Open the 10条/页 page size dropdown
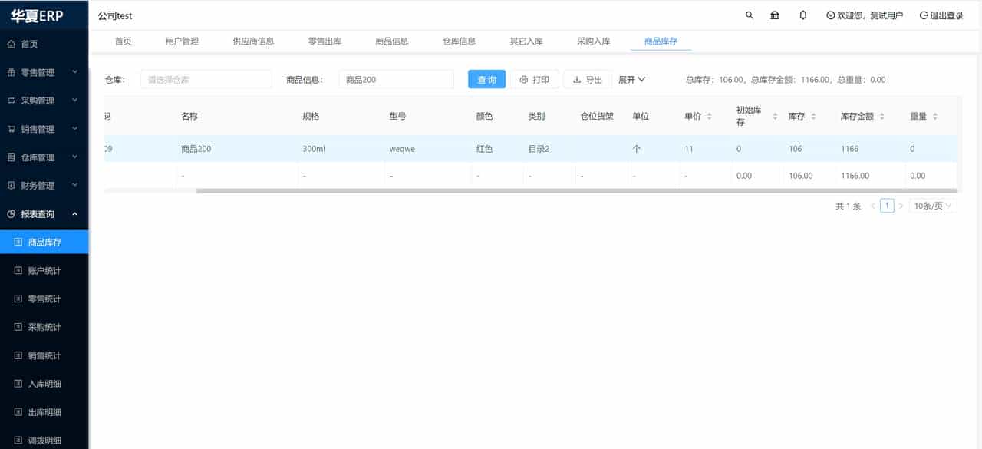Image resolution: width=982 pixels, height=449 pixels. click(932, 205)
